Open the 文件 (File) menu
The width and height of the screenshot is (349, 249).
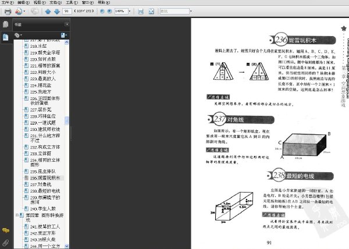pos(8,2)
